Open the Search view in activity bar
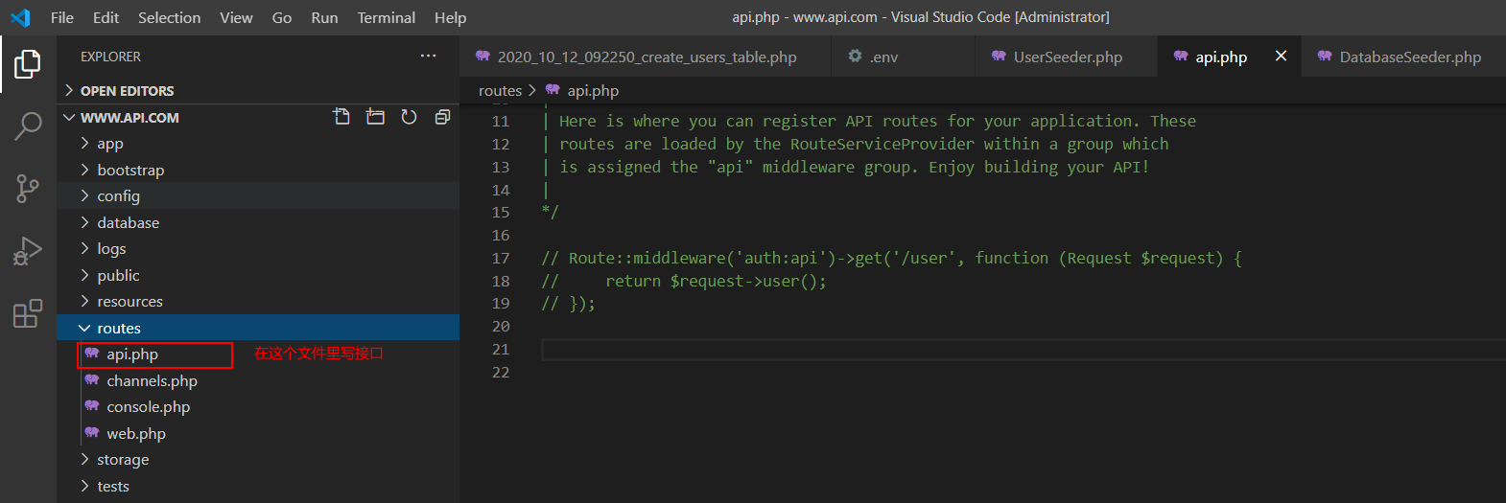1506x503 pixels. coord(28,126)
